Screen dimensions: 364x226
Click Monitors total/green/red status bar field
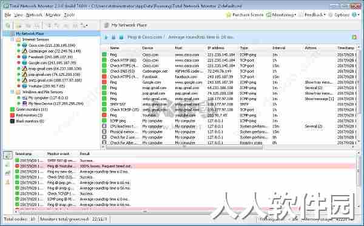73,219
